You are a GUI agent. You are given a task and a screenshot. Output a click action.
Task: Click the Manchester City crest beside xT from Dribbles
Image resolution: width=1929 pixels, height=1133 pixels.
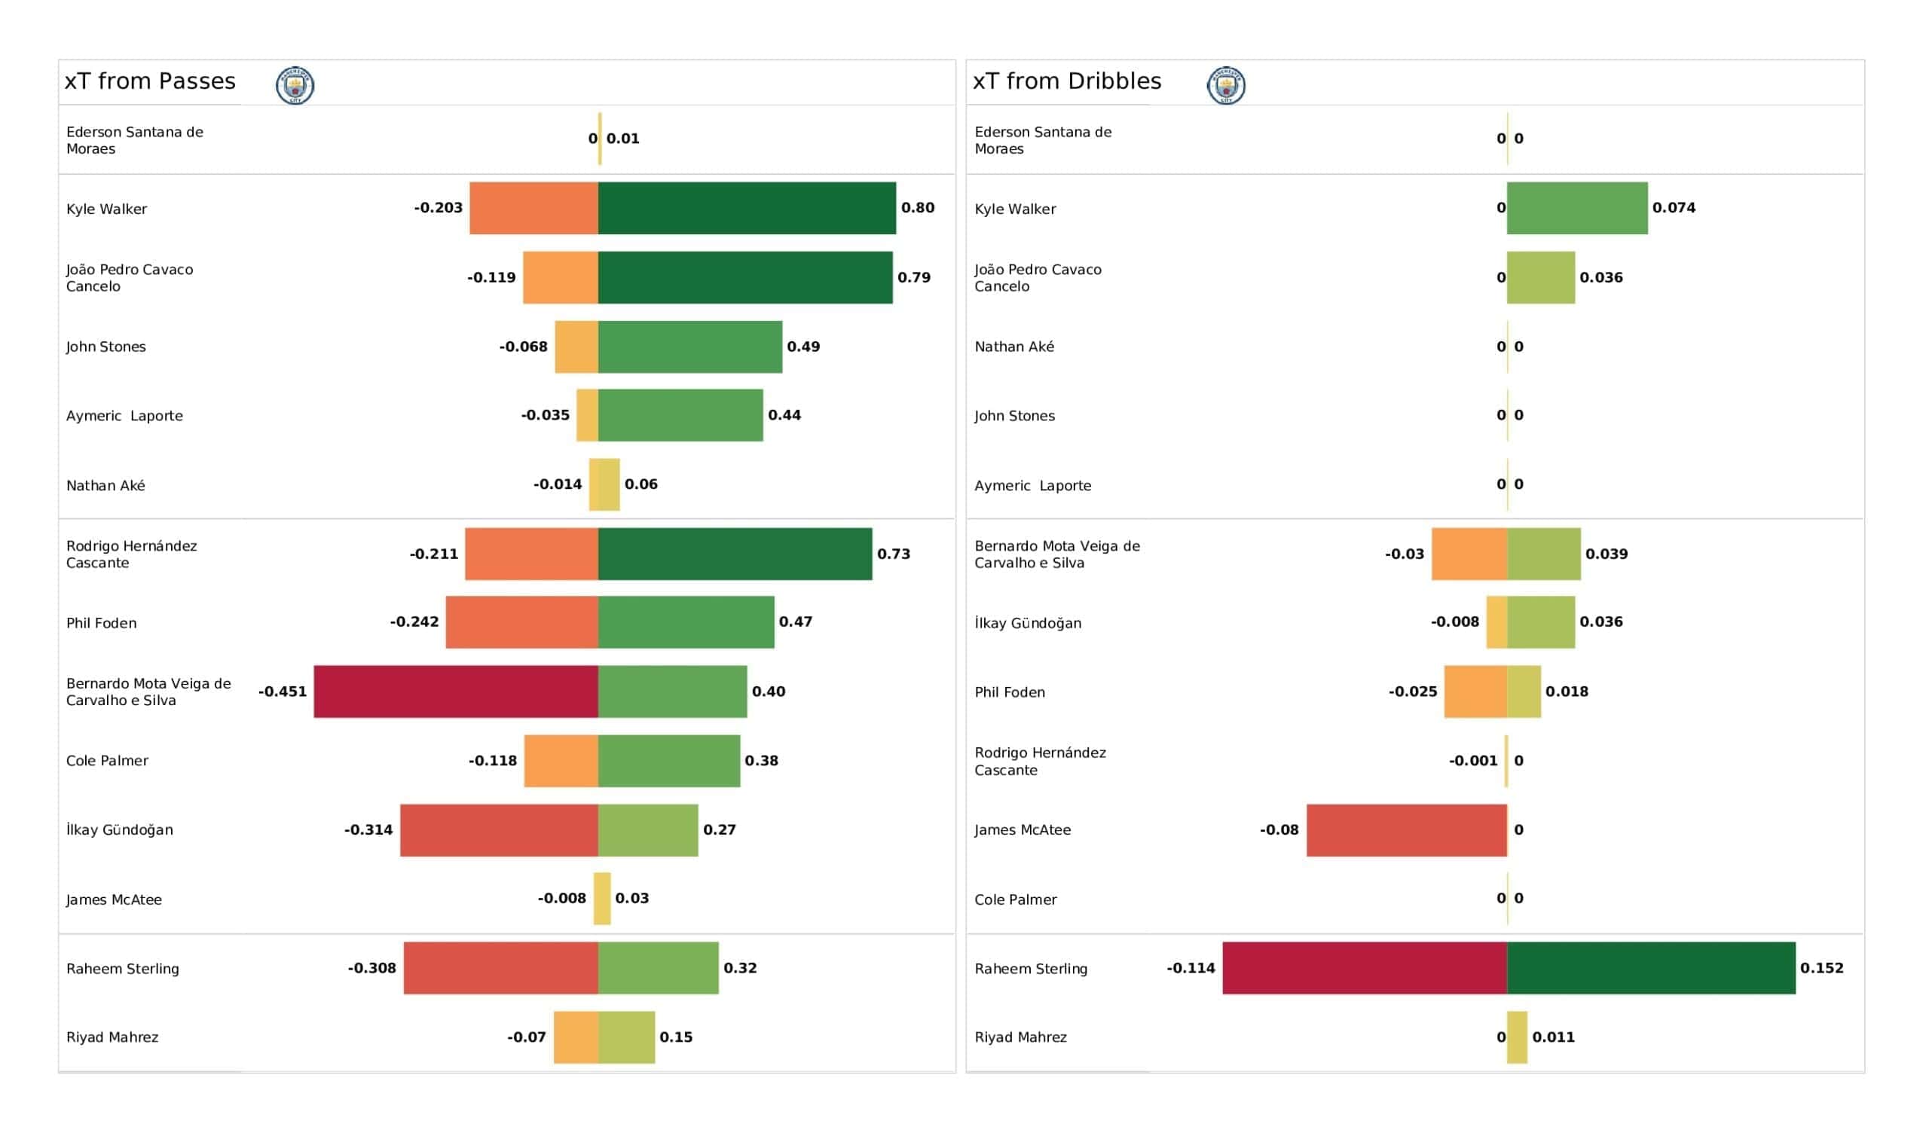(x=1225, y=85)
